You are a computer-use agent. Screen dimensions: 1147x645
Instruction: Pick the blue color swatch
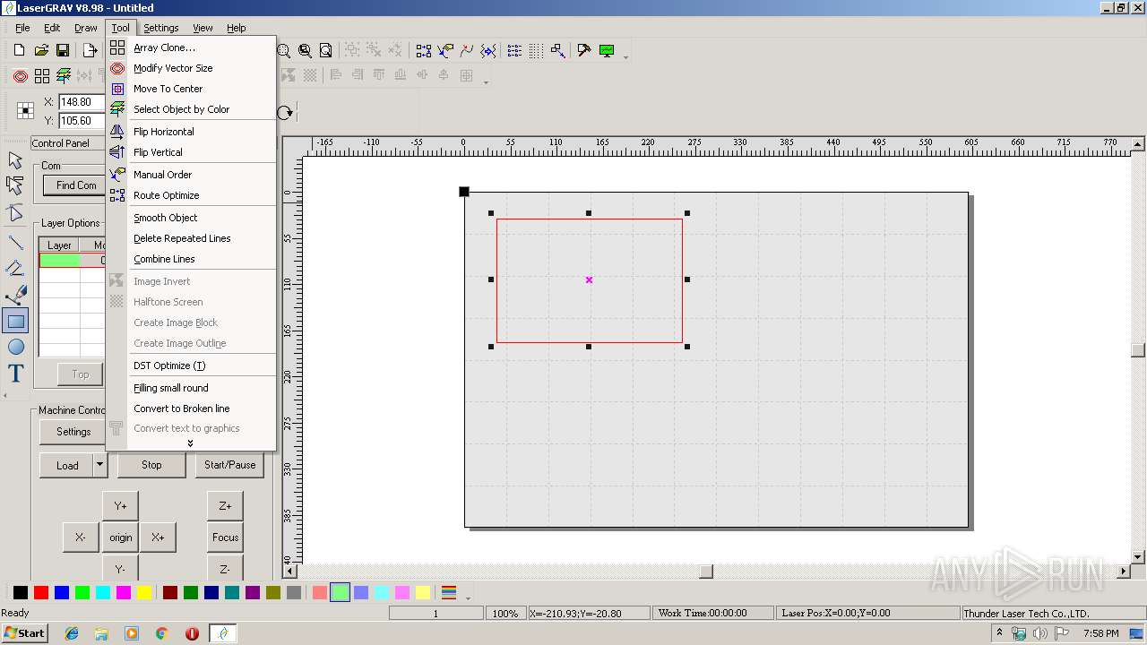[x=62, y=592]
